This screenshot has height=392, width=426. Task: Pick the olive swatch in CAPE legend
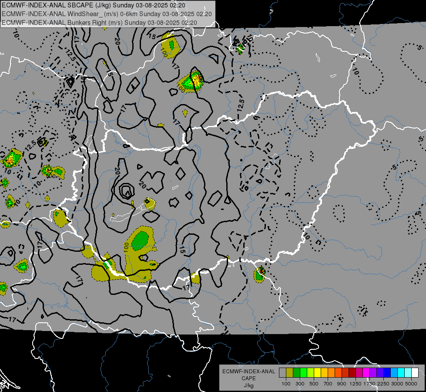pos(289,373)
